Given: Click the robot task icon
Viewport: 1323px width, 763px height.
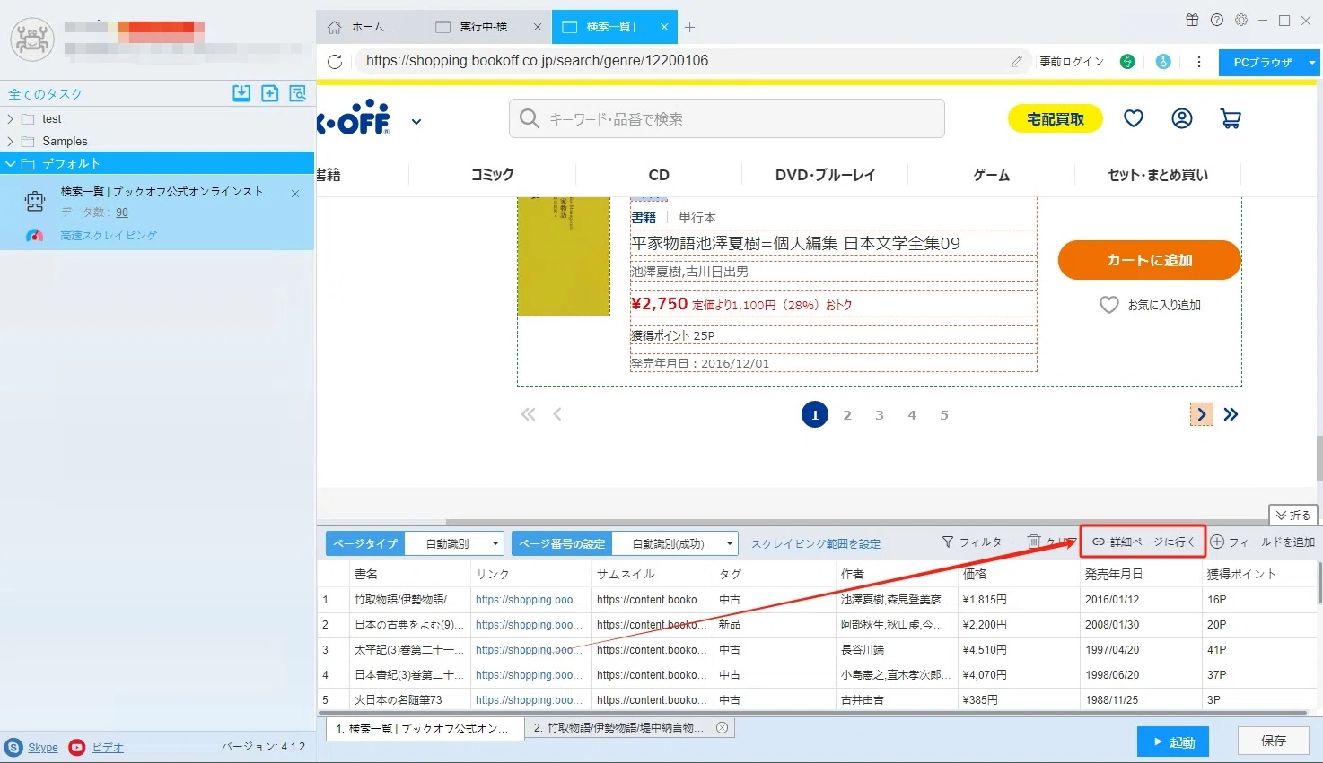Looking at the screenshot, I should 35,202.
